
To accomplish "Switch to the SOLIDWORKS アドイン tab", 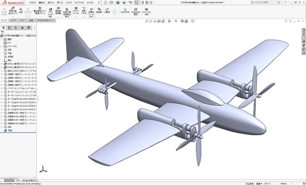I will pos(46,20).
